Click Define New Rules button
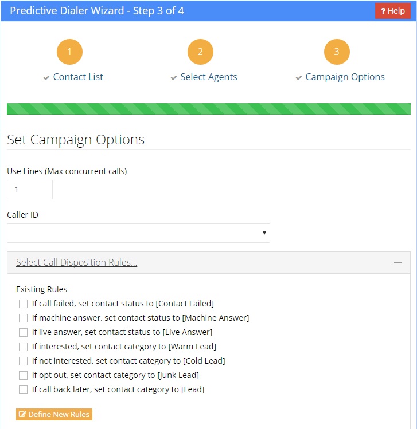This screenshot has width=417, height=429. click(x=54, y=414)
